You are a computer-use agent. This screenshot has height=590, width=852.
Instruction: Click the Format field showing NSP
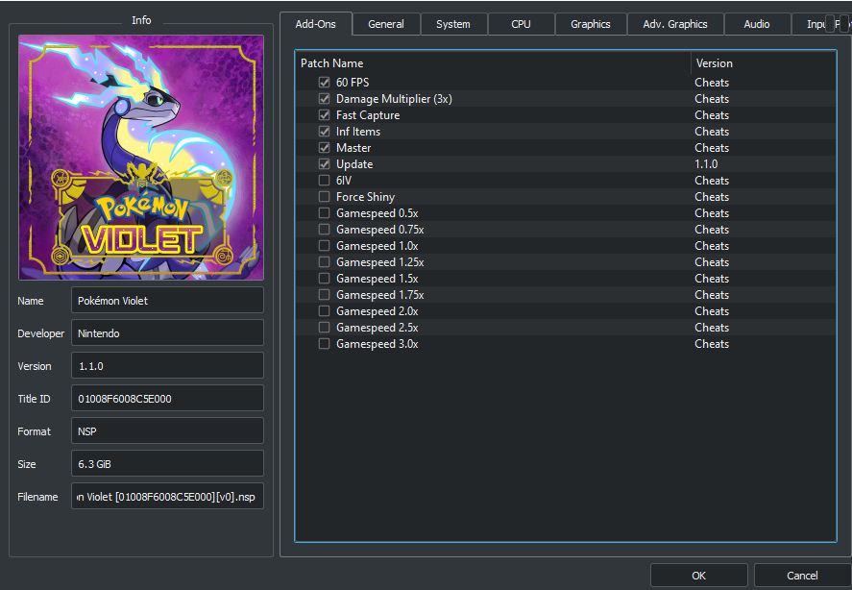(167, 430)
